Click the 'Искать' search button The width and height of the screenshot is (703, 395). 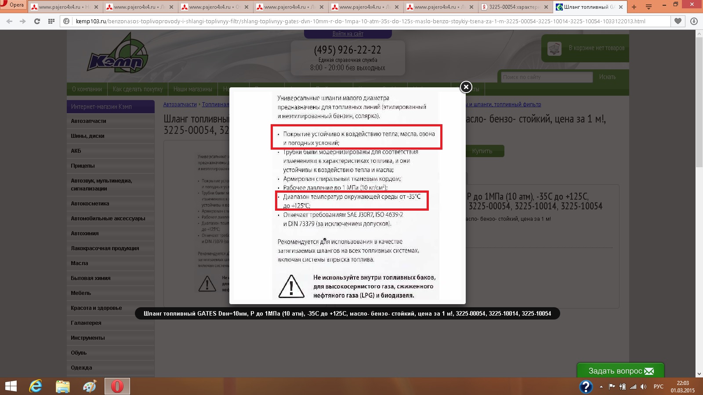point(607,77)
